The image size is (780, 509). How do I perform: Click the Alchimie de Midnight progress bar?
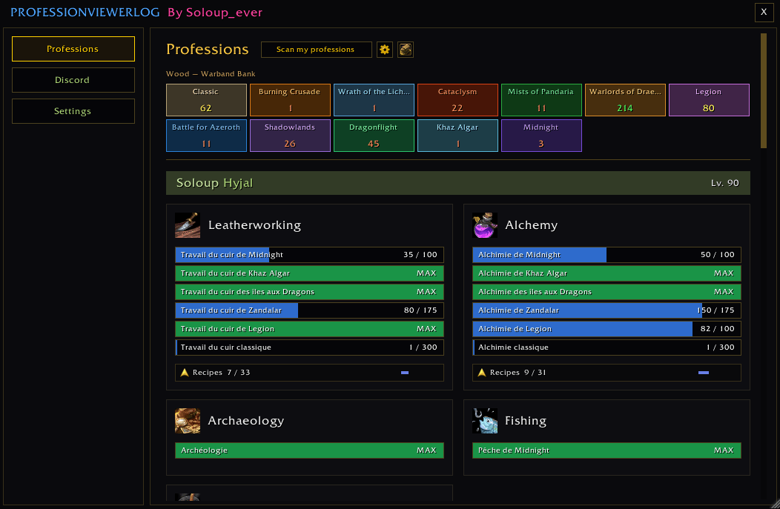tap(607, 255)
